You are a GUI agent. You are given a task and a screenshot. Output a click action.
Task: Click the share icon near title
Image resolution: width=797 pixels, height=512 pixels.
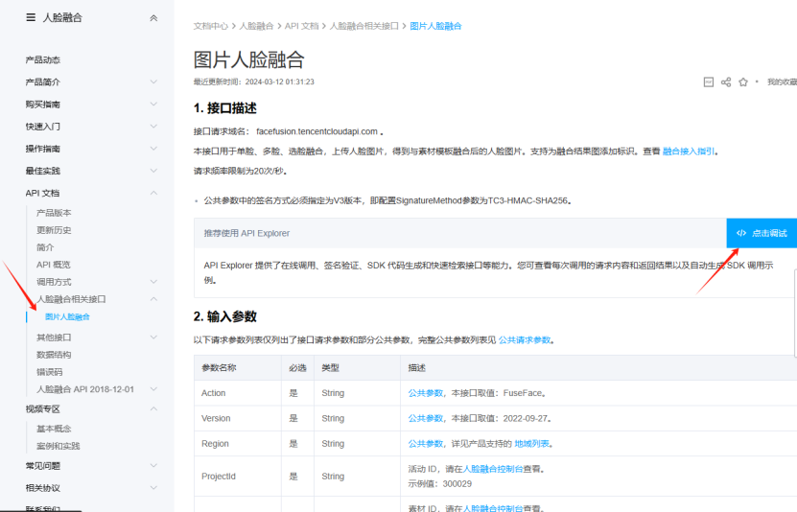pyautogui.click(x=726, y=81)
